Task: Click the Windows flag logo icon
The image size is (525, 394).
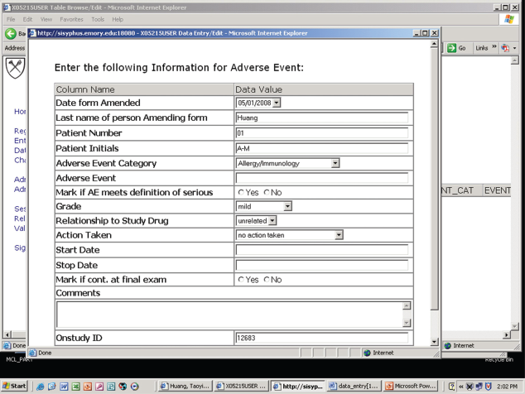Action: 509,19
